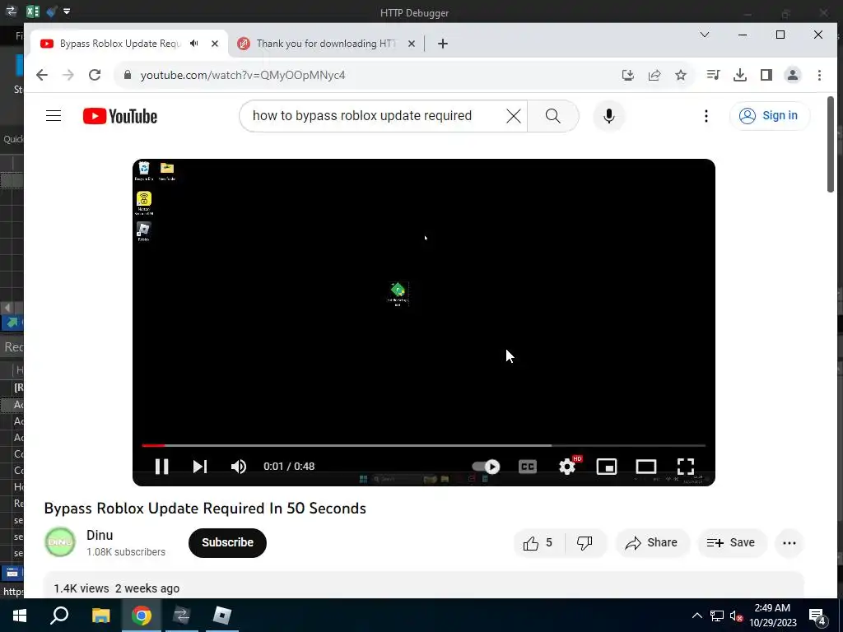
Task: Mute tab audio speaker icon
Action: coord(194,44)
